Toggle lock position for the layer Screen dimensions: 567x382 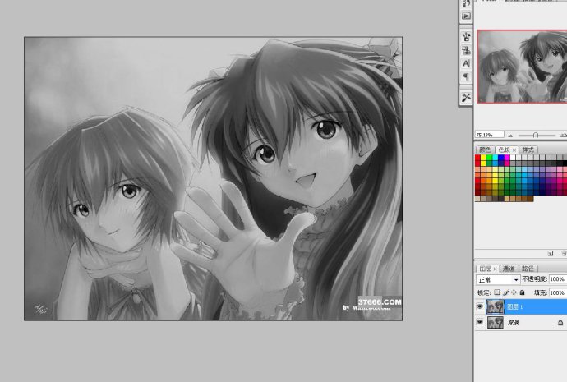[514, 292]
